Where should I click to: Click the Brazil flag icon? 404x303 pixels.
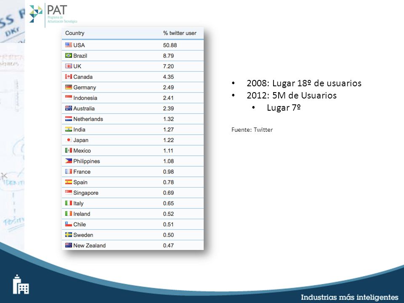pyautogui.click(x=69, y=56)
